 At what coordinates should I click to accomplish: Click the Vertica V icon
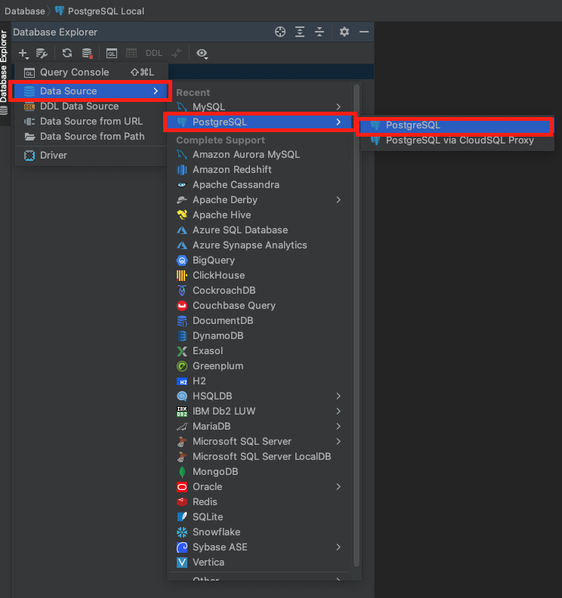point(182,563)
